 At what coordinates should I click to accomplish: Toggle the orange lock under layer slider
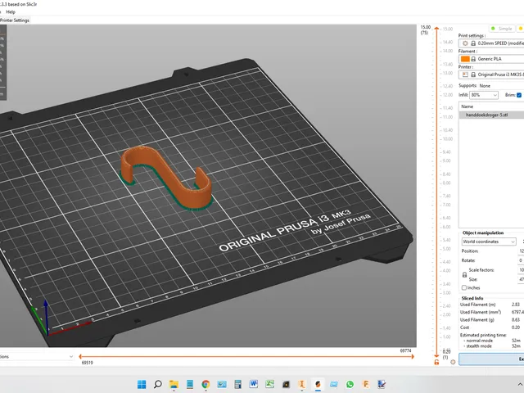coord(436,362)
